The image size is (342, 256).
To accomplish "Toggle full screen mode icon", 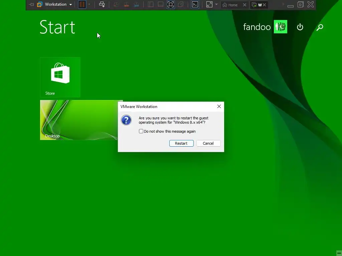I will tap(171, 5).
